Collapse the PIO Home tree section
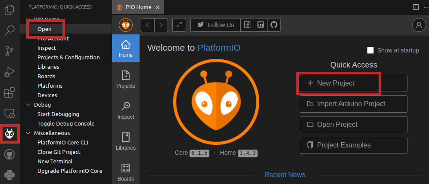Screen dimensions: 429x184 point(28,19)
